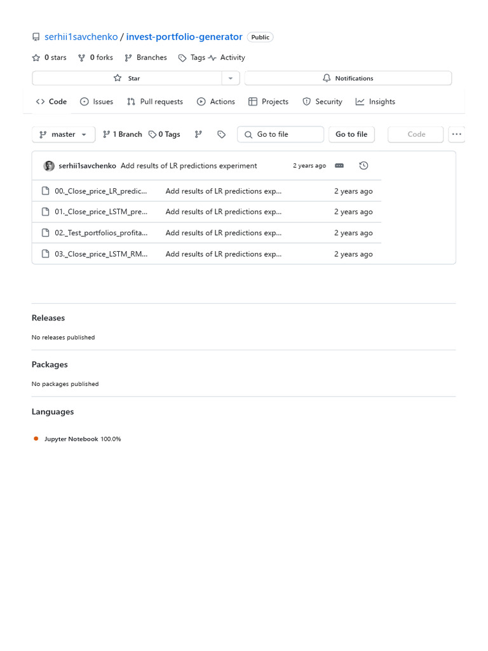
Task: Open the commit history clock icon
Action: [363, 166]
